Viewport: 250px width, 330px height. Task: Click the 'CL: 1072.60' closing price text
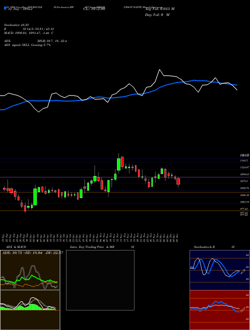coord(94,9)
